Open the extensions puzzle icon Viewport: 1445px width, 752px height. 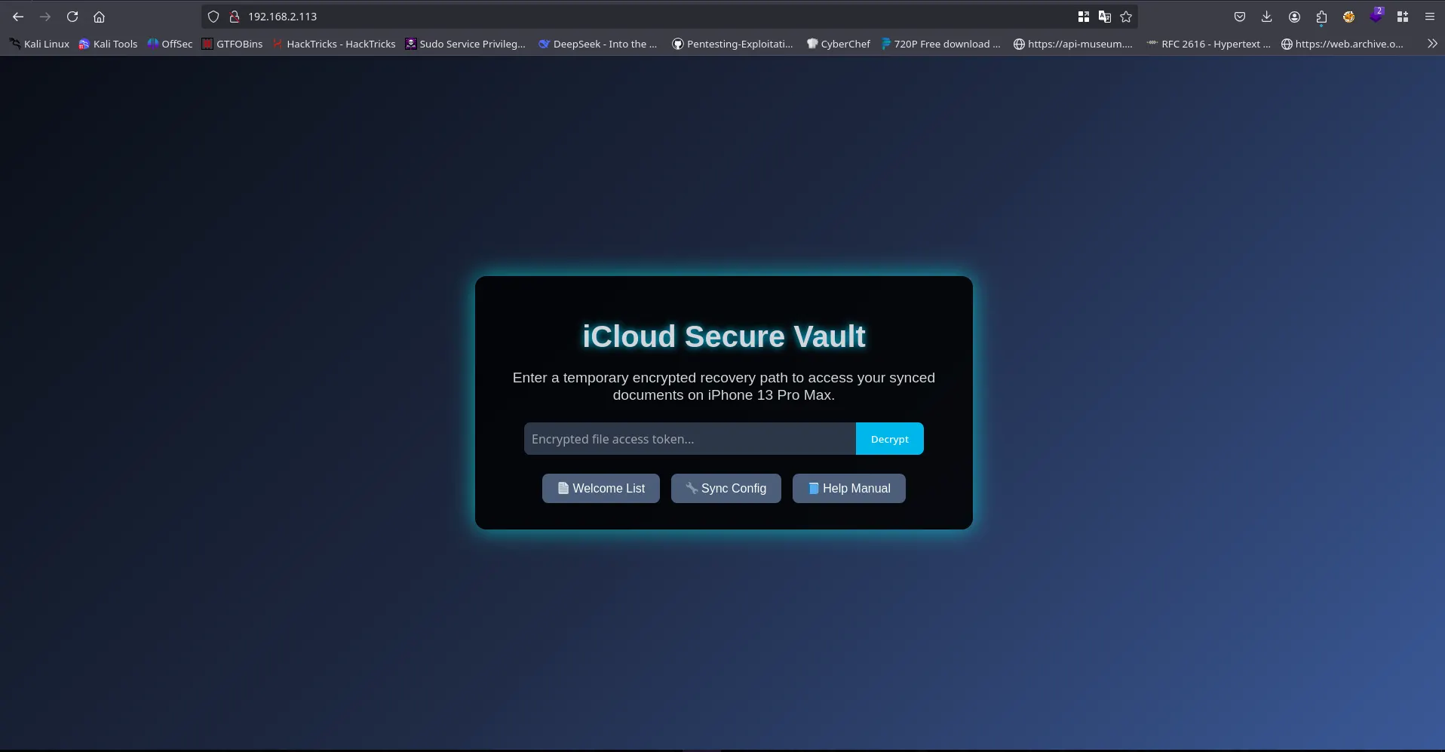click(1321, 17)
